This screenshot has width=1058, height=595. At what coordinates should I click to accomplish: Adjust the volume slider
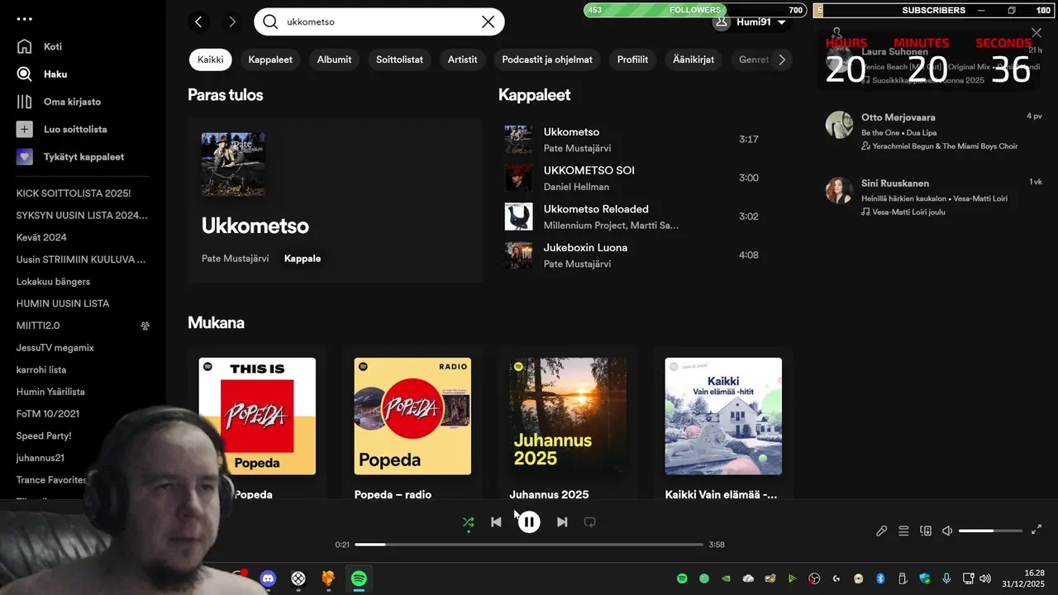coord(990,531)
